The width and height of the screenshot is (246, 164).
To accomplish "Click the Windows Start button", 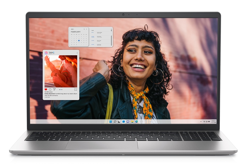I will click(x=110, y=122).
